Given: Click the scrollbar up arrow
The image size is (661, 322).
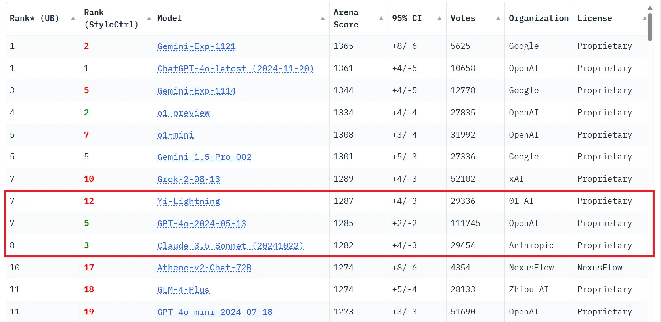Looking at the screenshot, I should click(650, 8).
